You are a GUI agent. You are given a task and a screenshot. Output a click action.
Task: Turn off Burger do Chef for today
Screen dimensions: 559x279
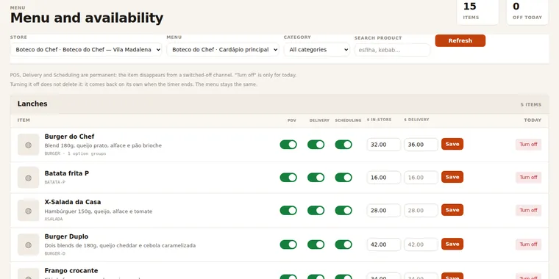click(x=528, y=145)
